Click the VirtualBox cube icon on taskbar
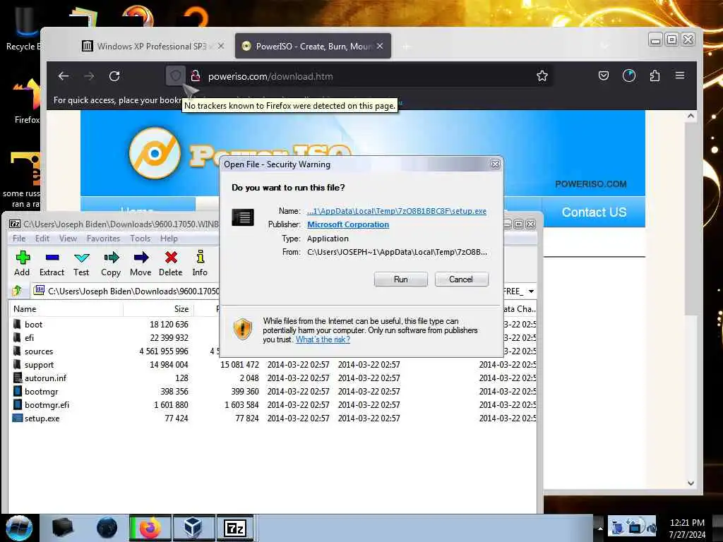 tap(192, 528)
